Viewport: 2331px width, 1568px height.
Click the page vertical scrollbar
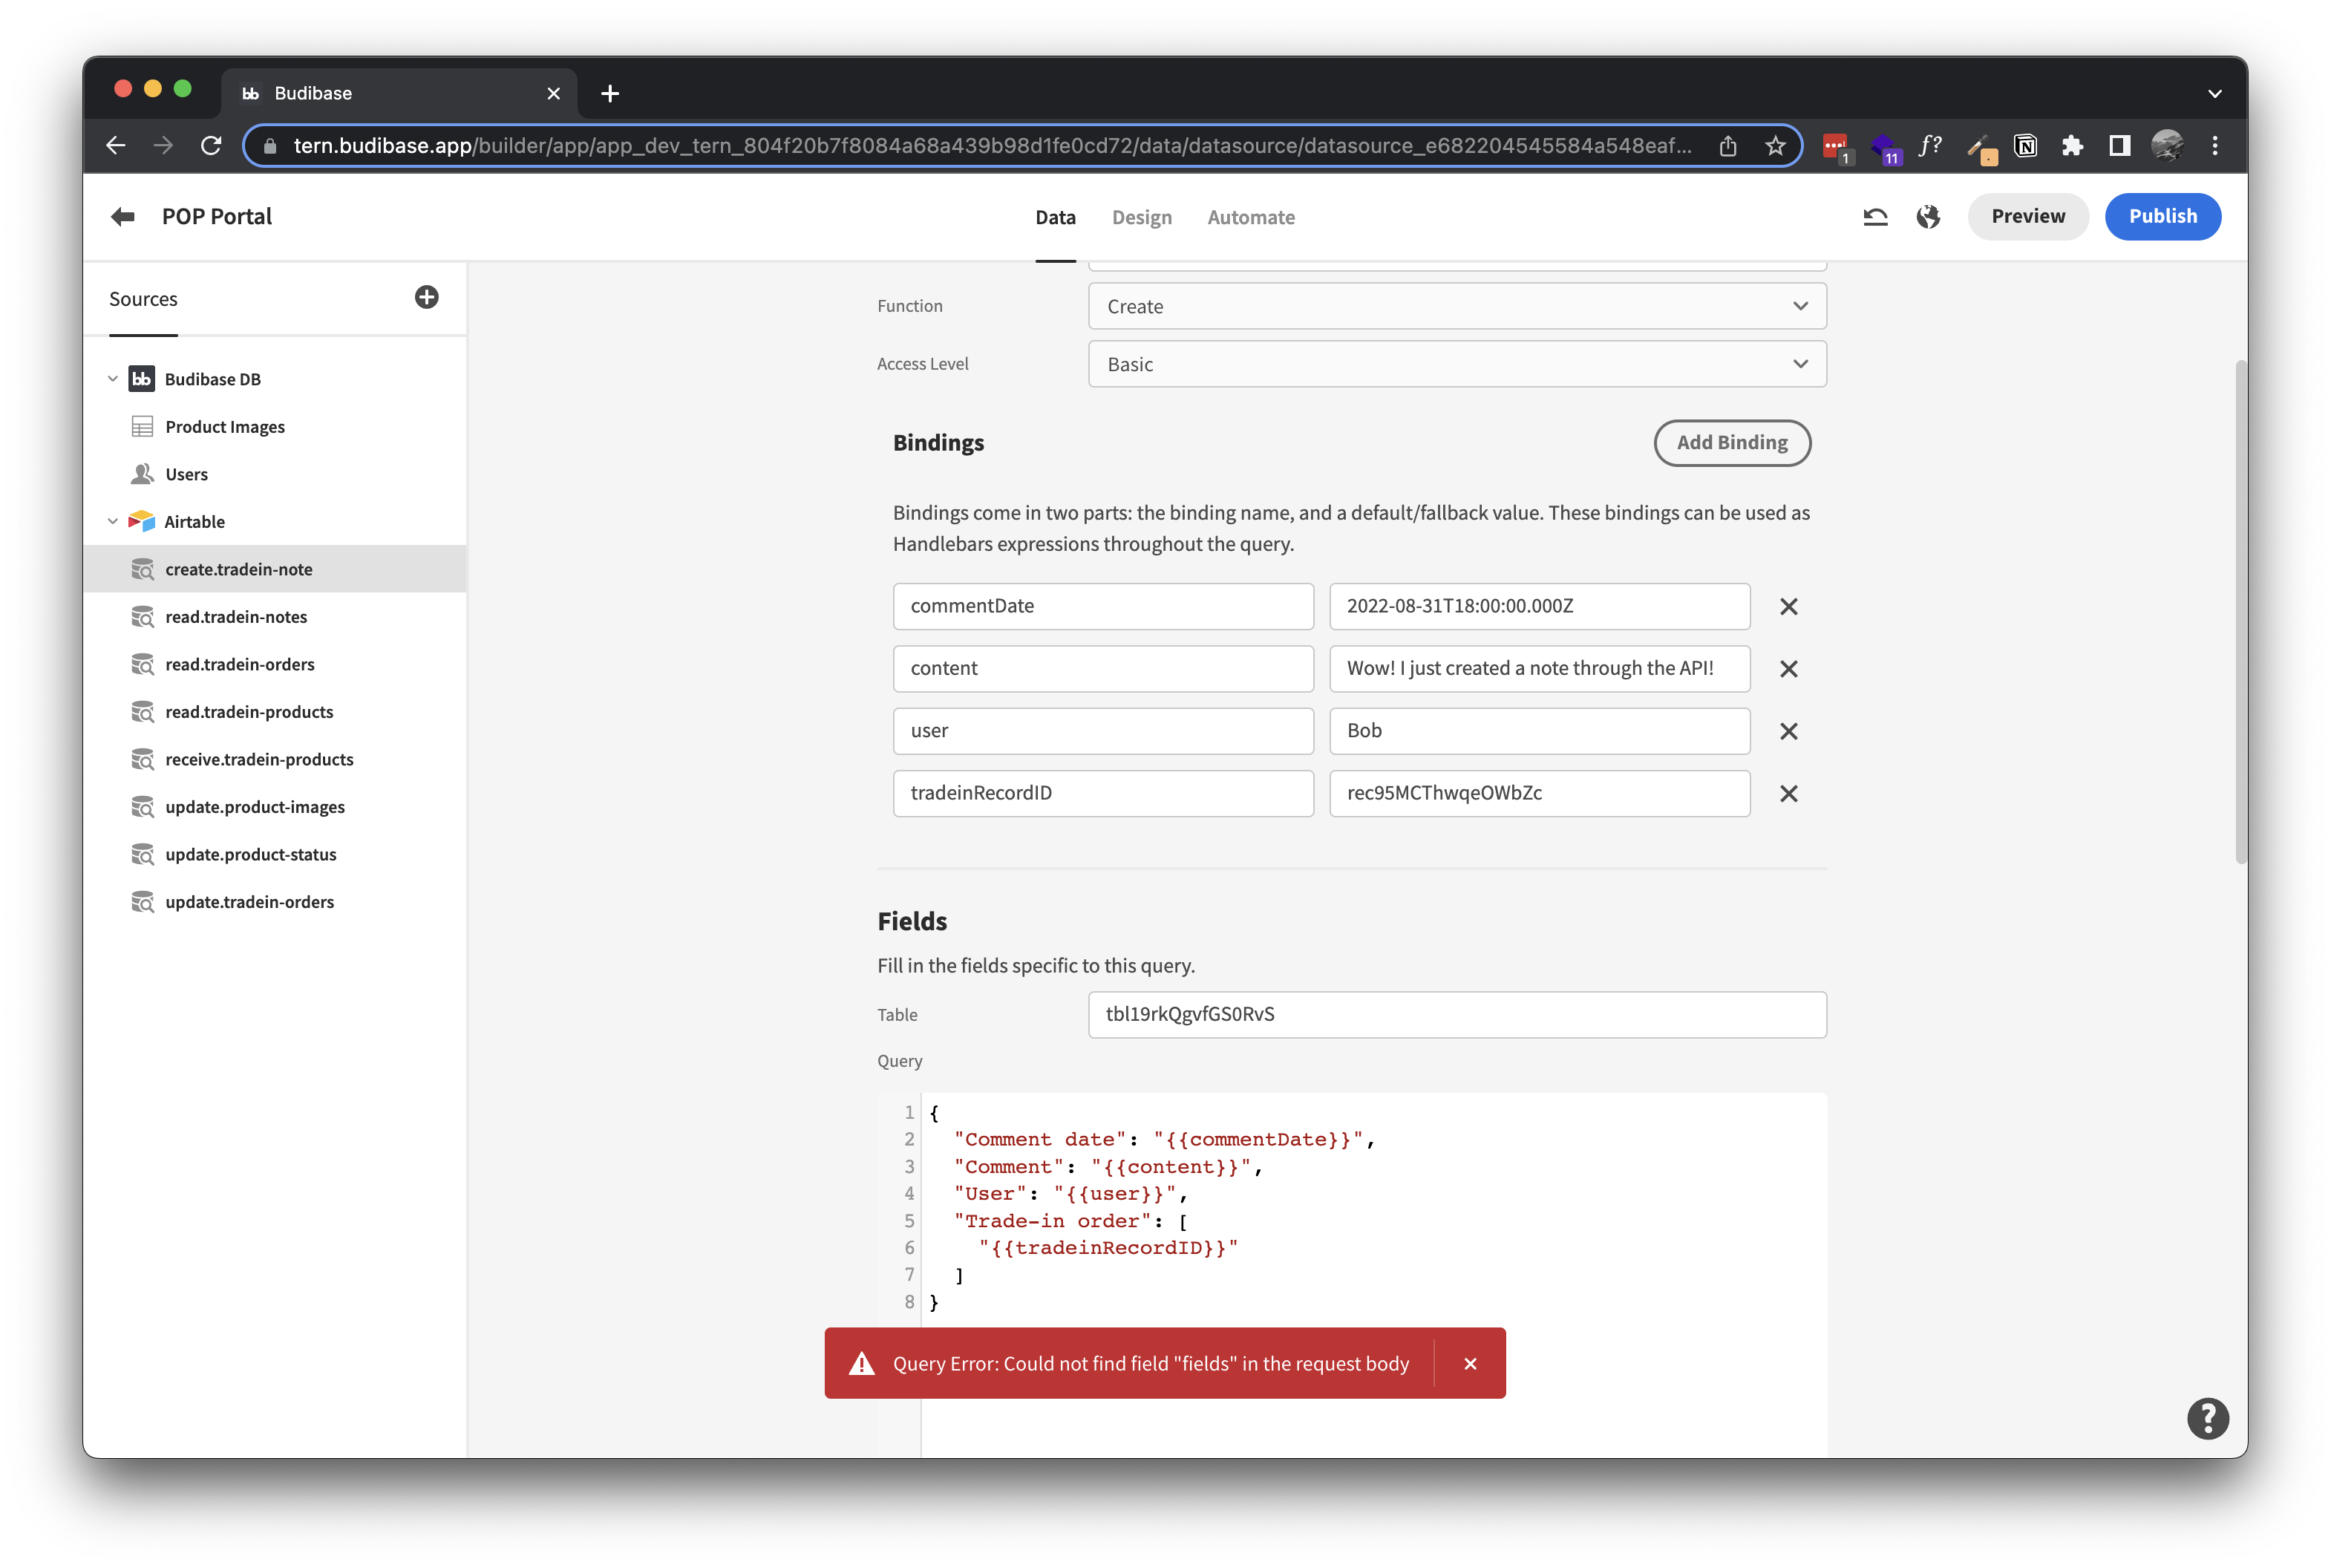pyautogui.click(x=2240, y=612)
